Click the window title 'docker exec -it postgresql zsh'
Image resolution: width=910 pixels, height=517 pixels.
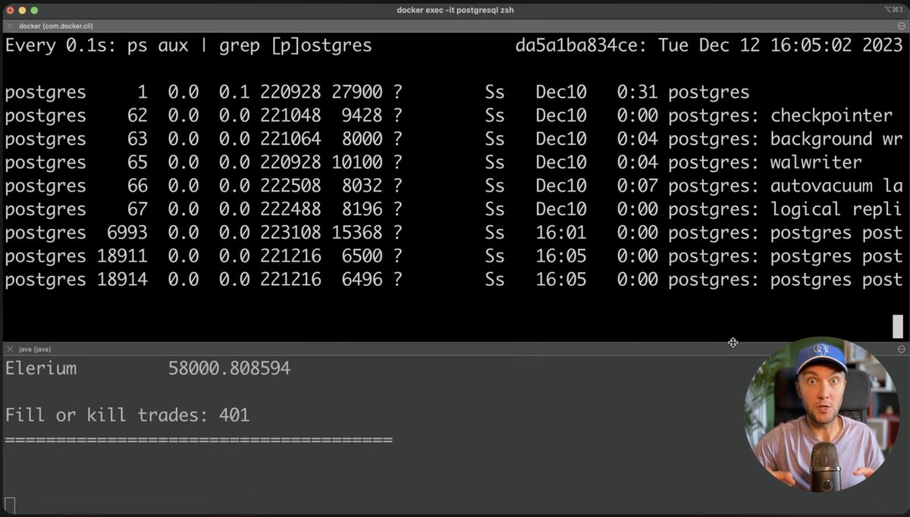[x=455, y=10]
